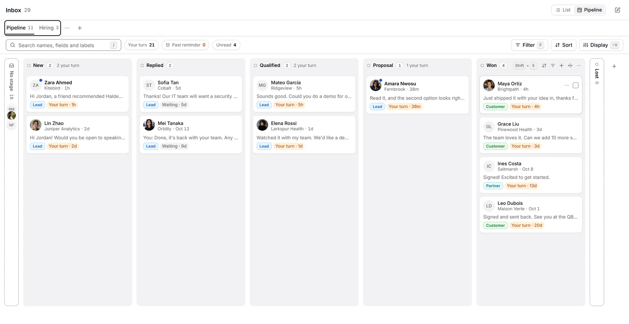Open Maya Ortiz card's three-dot menu
The image size is (629, 324).
567,85
